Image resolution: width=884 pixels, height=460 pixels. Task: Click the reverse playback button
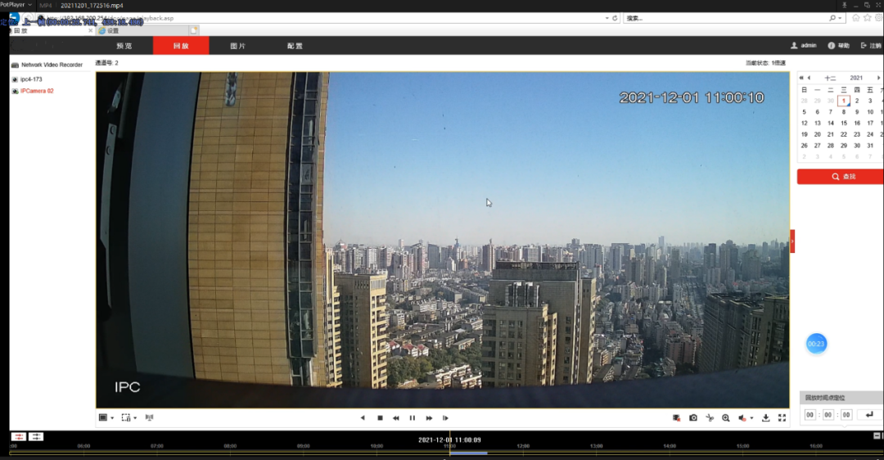[363, 418]
